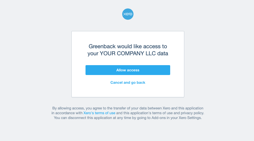
Task: Open Xero's terms of use link
Action: coord(99,113)
